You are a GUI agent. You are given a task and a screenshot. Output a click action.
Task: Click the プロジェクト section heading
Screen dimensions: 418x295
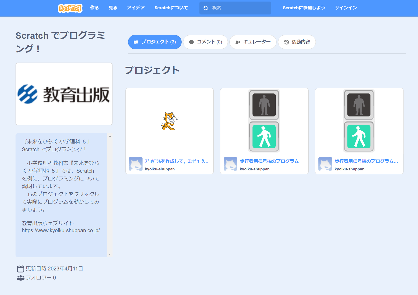click(x=152, y=70)
